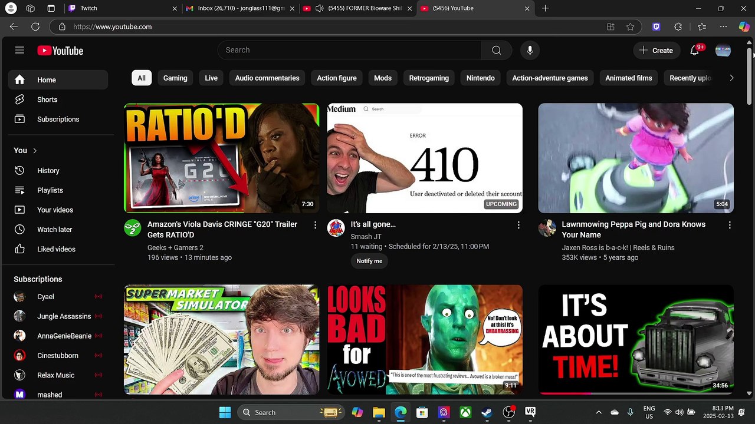This screenshot has width=755, height=424.
Task: Show hidden system tray icons
Action: pyautogui.click(x=599, y=412)
